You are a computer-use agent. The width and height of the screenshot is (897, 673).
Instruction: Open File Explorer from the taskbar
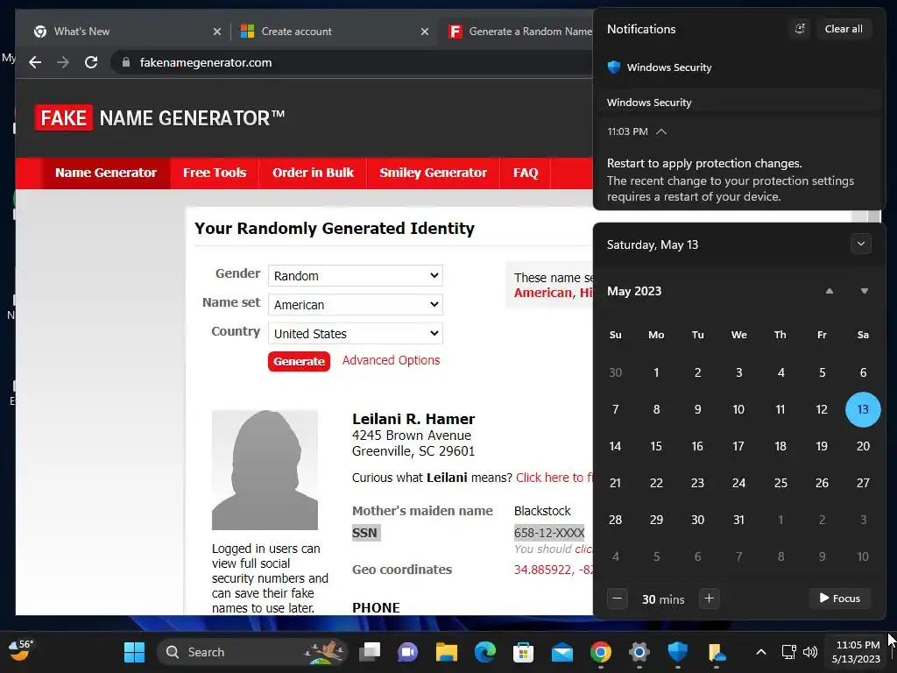[446, 652]
